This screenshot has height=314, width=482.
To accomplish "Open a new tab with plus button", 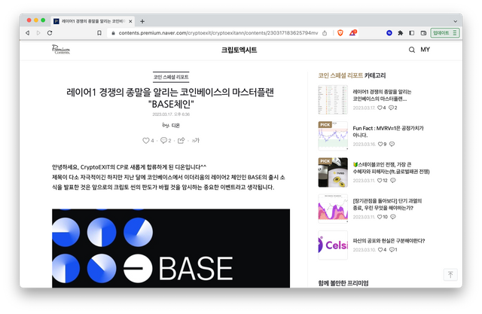I will [x=142, y=21].
